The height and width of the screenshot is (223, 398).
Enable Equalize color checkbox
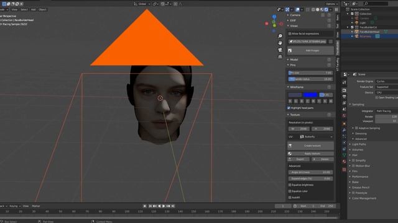coord(290,191)
